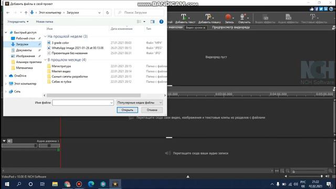
Task: Share via the Twitter icon
Action: click(321, 9)
